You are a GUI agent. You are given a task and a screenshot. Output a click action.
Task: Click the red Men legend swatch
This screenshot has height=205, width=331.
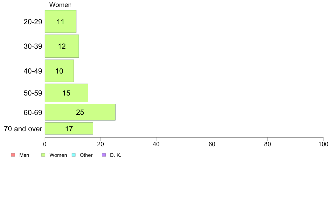pyautogui.click(x=13, y=155)
